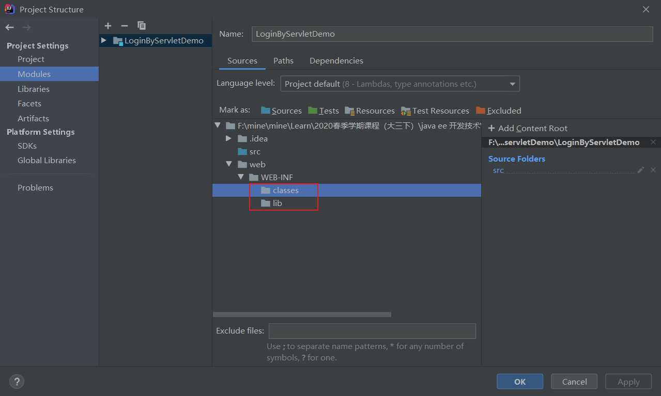Viewport: 661px width, 396px height.
Task: Open Facets settings
Action: tap(29, 103)
